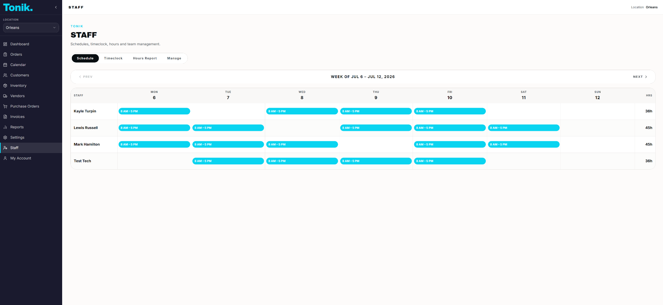Select Lewis Russell's Thursday shift
This screenshot has height=305, width=663.
click(376, 128)
